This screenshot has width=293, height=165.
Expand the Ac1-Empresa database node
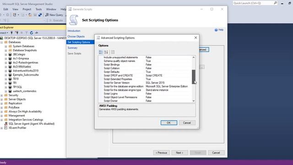pos(6,59)
